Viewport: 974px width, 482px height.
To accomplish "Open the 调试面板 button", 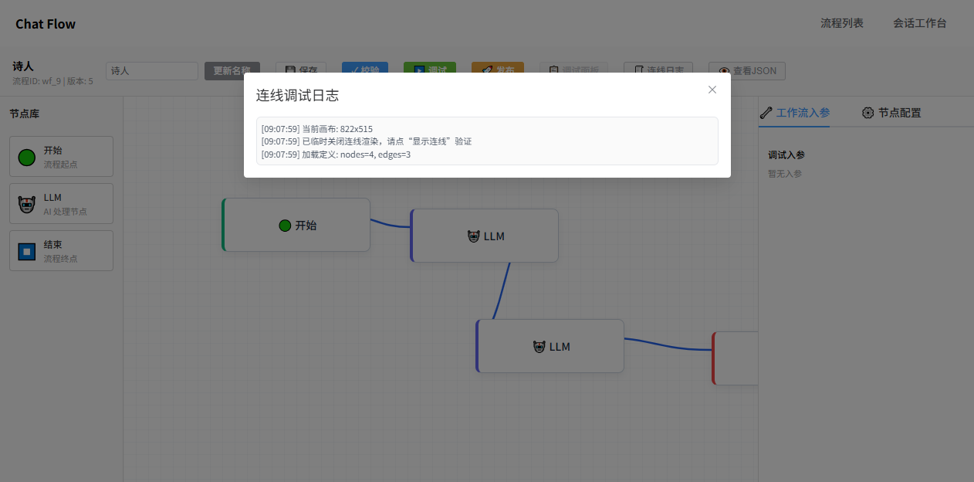I will point(573,70).
